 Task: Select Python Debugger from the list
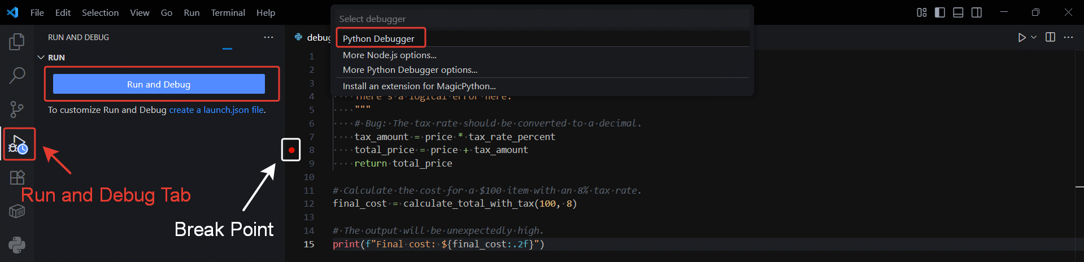pyautogui.click(x=378, y=38)
